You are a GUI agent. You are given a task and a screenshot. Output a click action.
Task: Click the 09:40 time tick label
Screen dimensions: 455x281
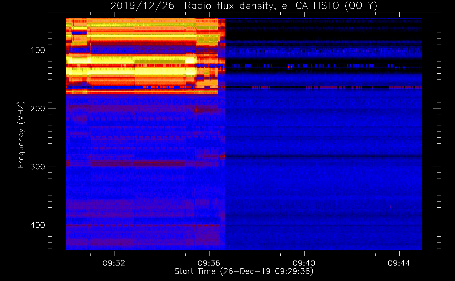(x=304, y=263)
